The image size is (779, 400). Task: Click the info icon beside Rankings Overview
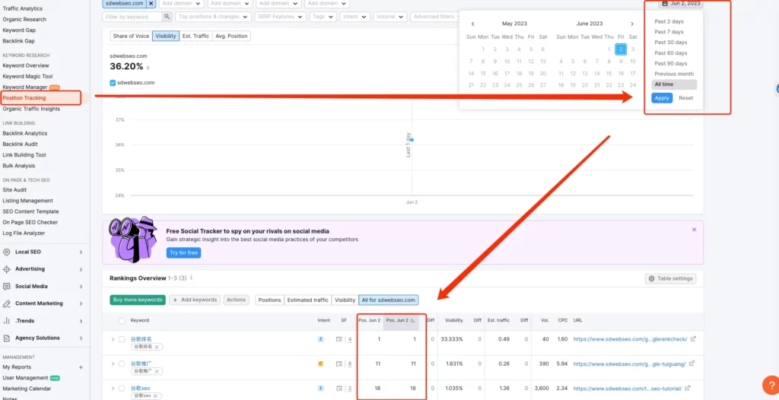(x=192, y=278)
